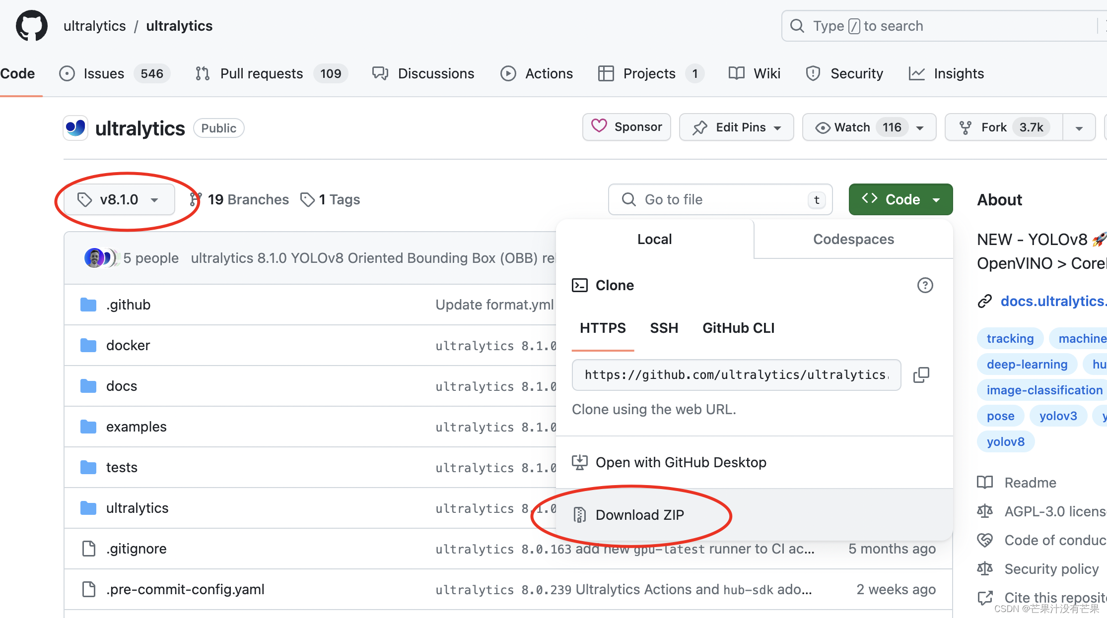The image size is (1107, 618).
Task: Open the Insights tab
Action: pyautogui.click(x=946, y=73)
